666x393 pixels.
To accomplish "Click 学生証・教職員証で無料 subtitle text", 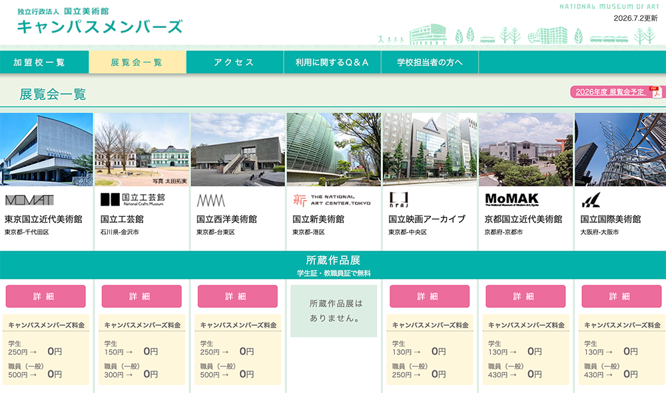I will (x=334, y=273).
